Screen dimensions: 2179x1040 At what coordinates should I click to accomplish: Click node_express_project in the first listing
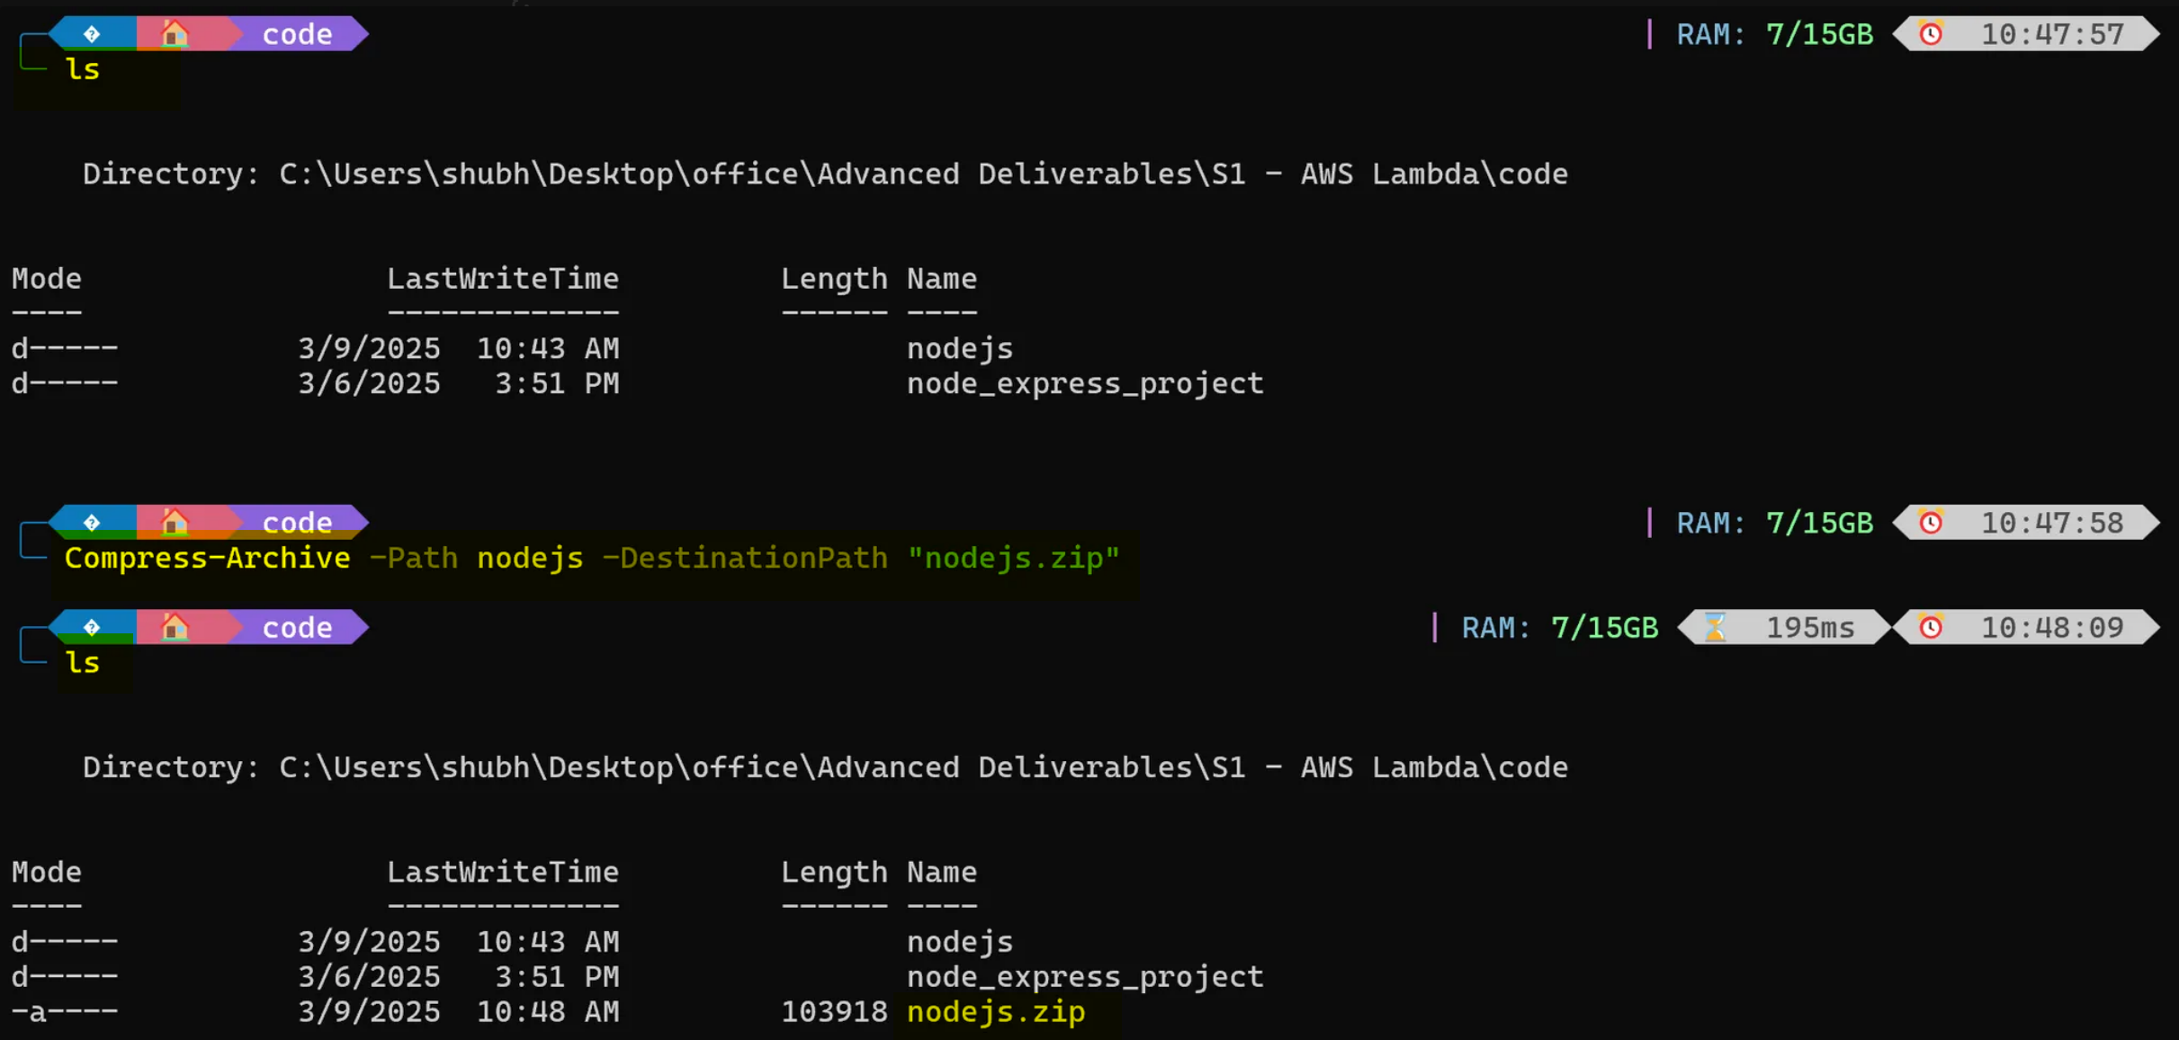1084,383
